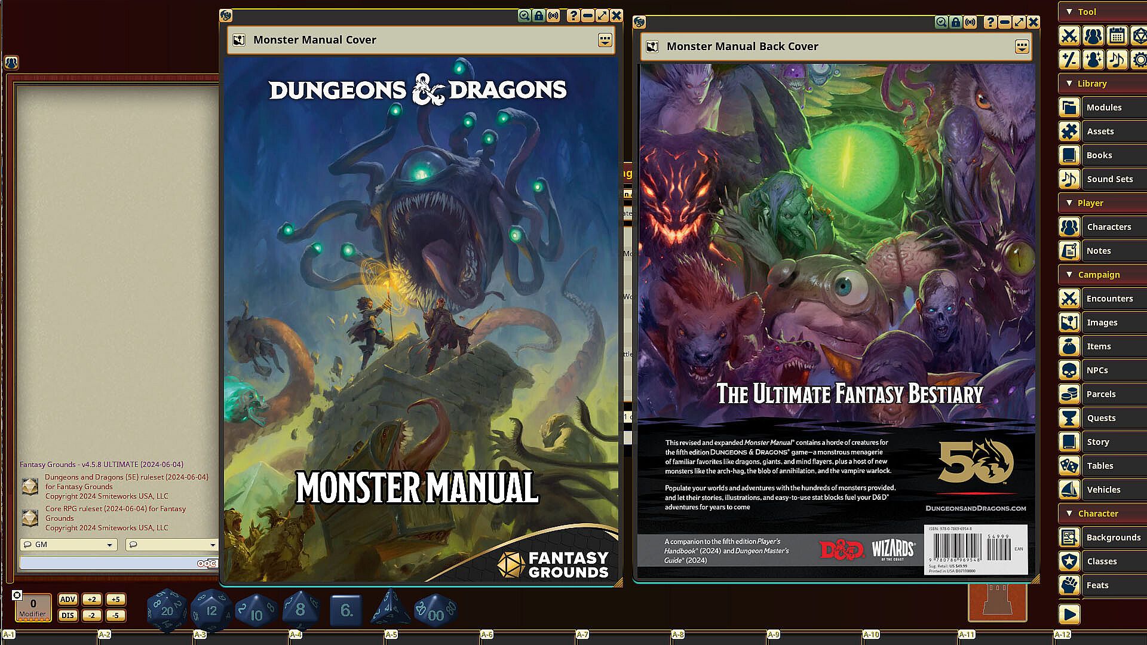Click the chat entry input field
The width and height of the screenshot is (1147, 645).
click(x=108, y=563)
